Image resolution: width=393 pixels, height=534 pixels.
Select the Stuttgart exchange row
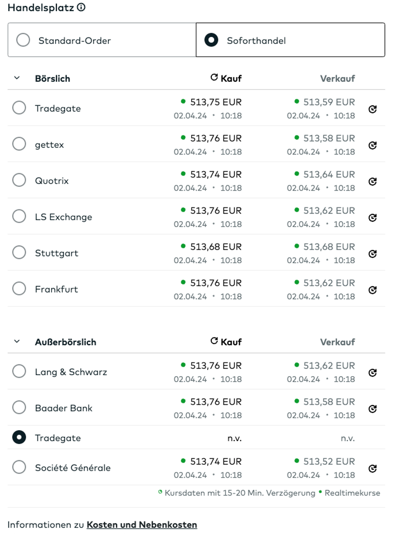(19, 253)
